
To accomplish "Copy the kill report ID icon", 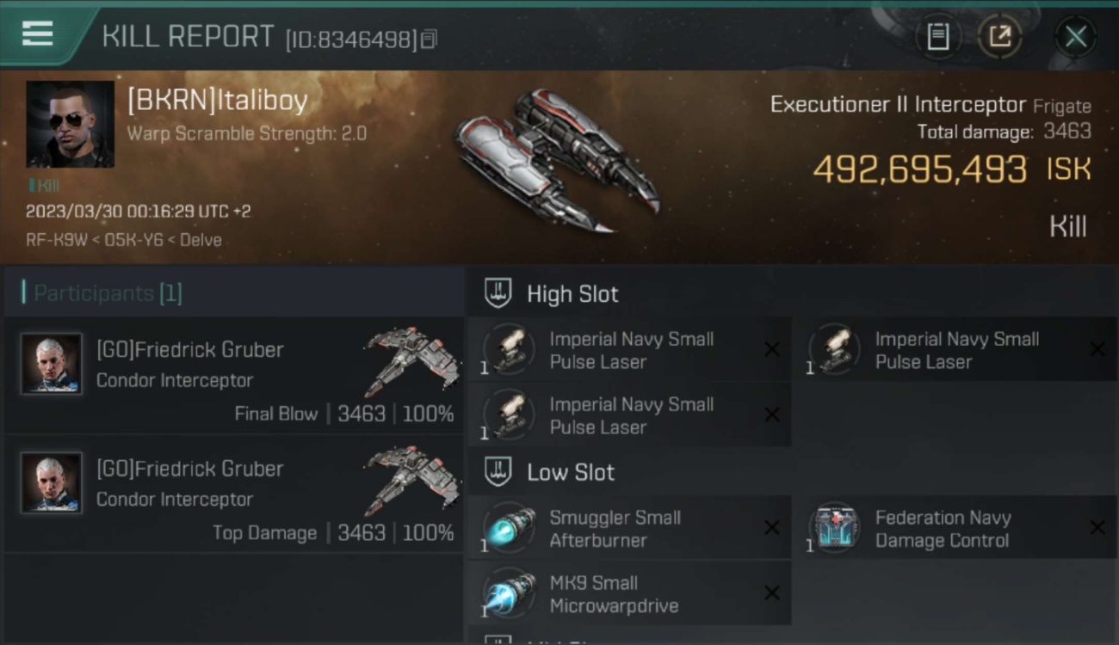I will (x=430, y=39).
